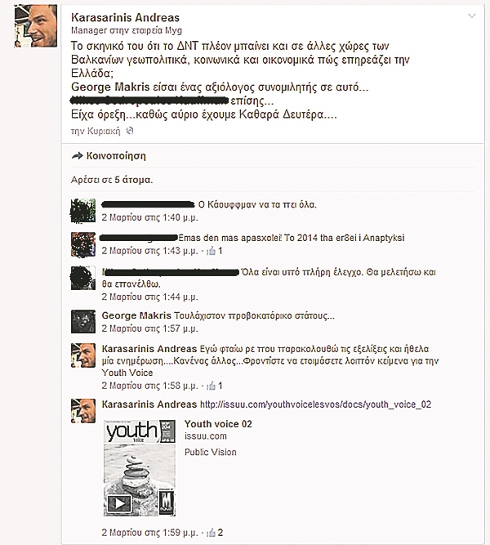The width and height of the screenshot is (490, 545).
Task: Click the audience privacy icon next to την Κυριακή
Action: (x=129, y=131)
